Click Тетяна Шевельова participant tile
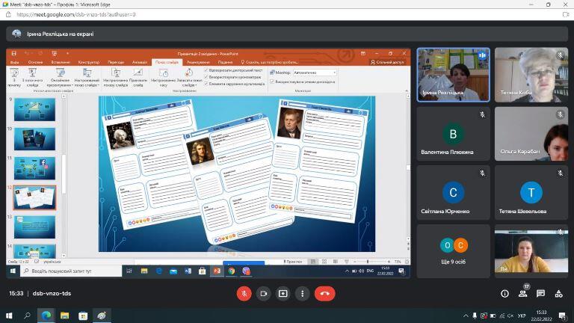Image resolution: width=574 pixels, height=323 pixels. point(531,193)
